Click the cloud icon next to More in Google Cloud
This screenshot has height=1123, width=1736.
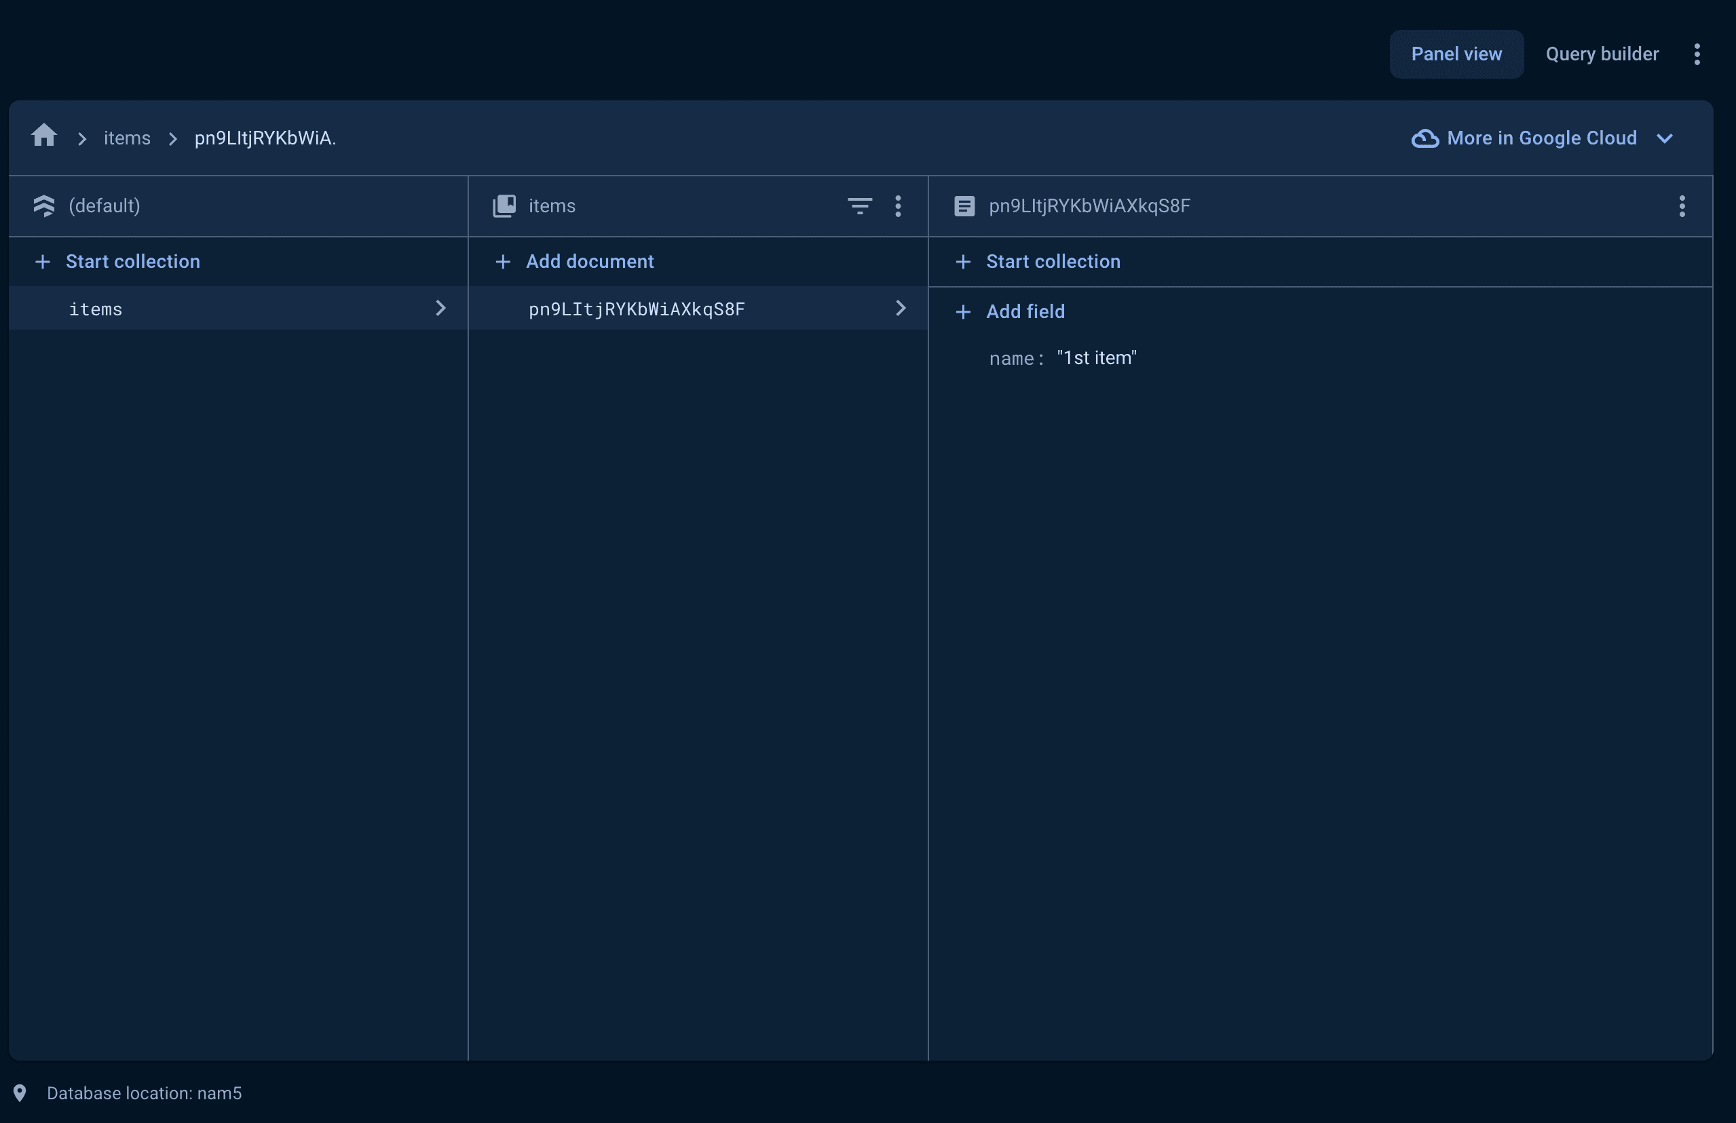(1424, 138)
